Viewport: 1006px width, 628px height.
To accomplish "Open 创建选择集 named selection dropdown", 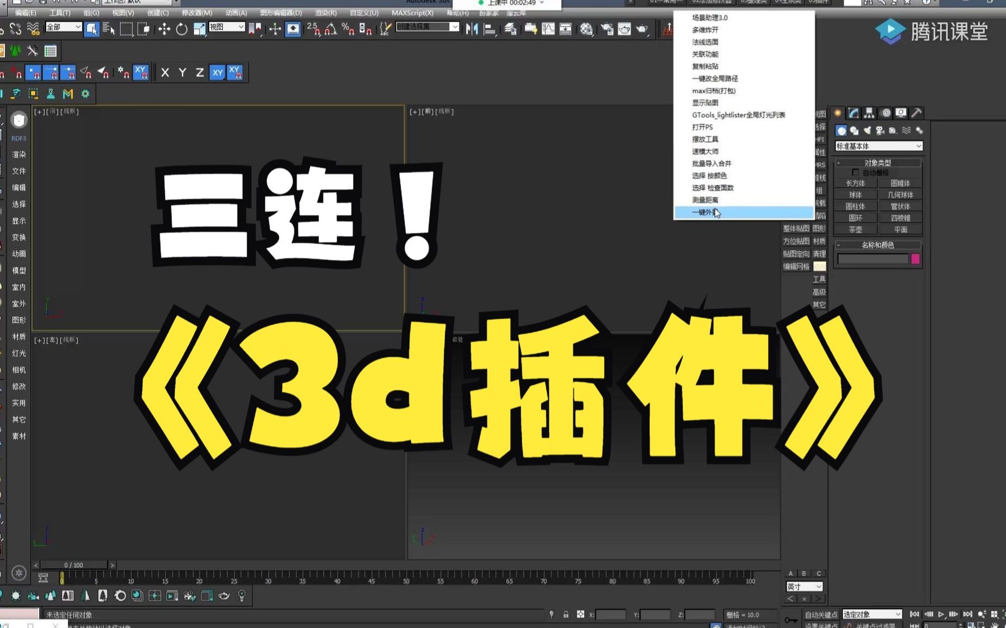I will click(x=427, y=27).
